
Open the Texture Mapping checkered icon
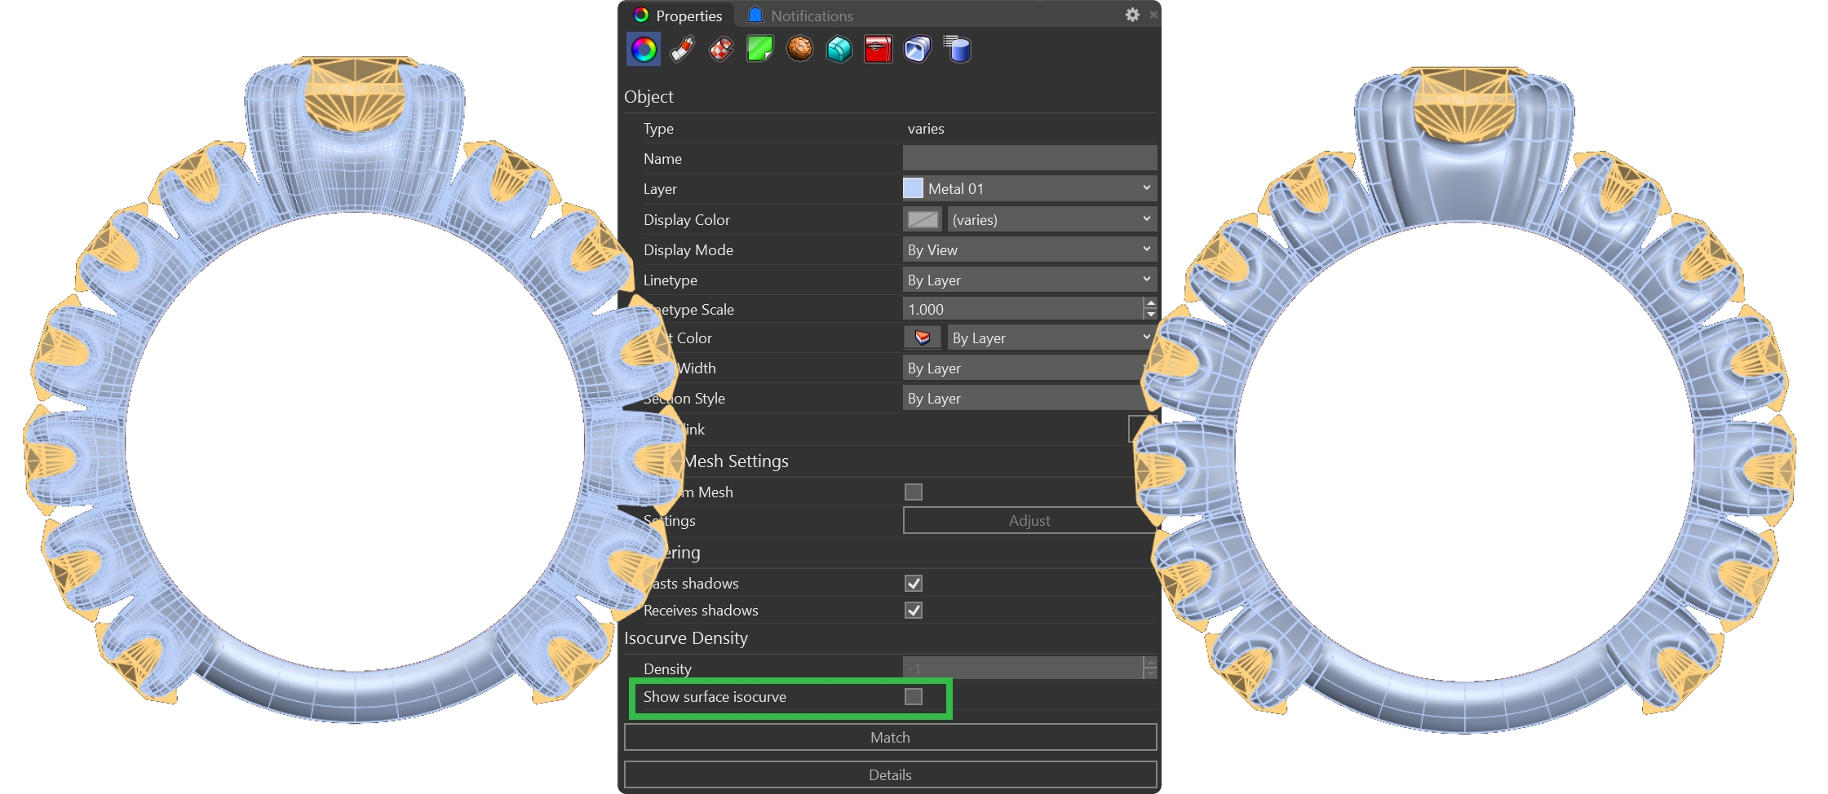pyautogui.click(x=721, y=50)
